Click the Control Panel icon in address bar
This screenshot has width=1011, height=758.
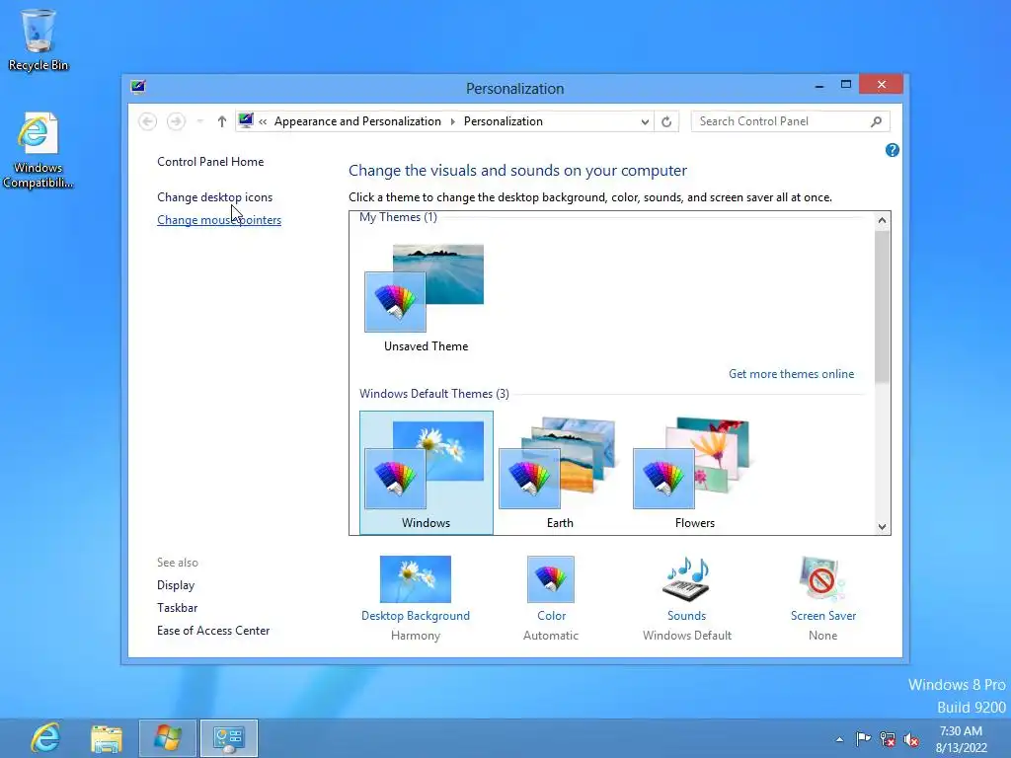pos(246,120)
